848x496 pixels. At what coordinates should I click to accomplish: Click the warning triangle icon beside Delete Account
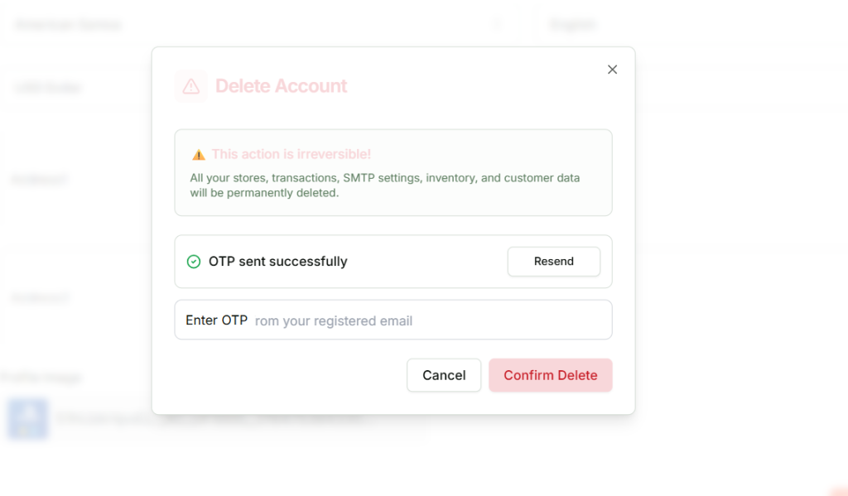pos(191,86)
